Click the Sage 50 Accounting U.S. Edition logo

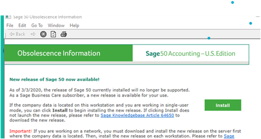pyautogui.click(x=190, y=53)
